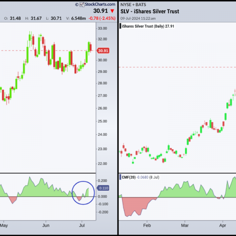The image size is (236, 236).
Task: Click the iShares Silver Trust (Daily) 27.91 legend
Action: point(148,26)
